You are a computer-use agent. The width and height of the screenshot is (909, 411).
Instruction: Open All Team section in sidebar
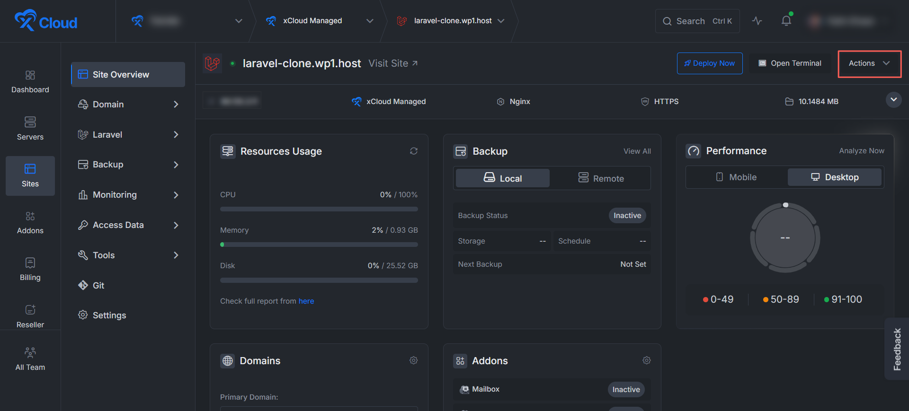click(x=30, y=359)
